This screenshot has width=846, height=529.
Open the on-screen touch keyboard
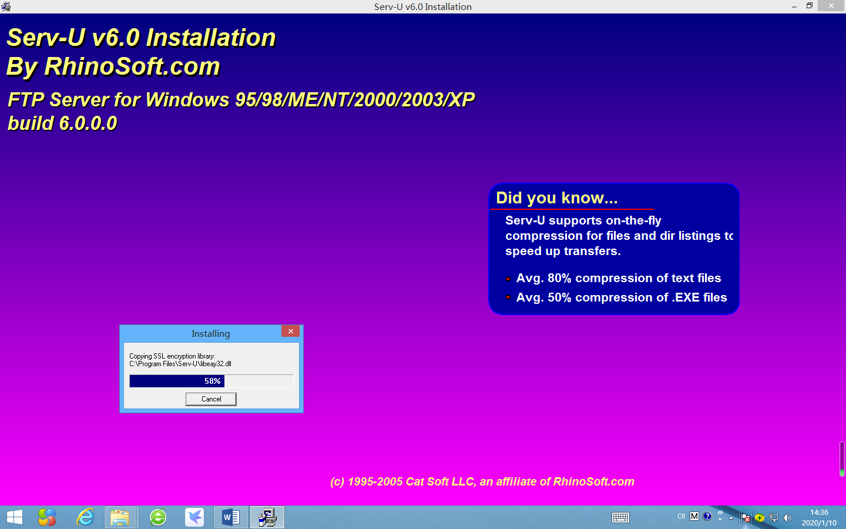tap(620, 517)
